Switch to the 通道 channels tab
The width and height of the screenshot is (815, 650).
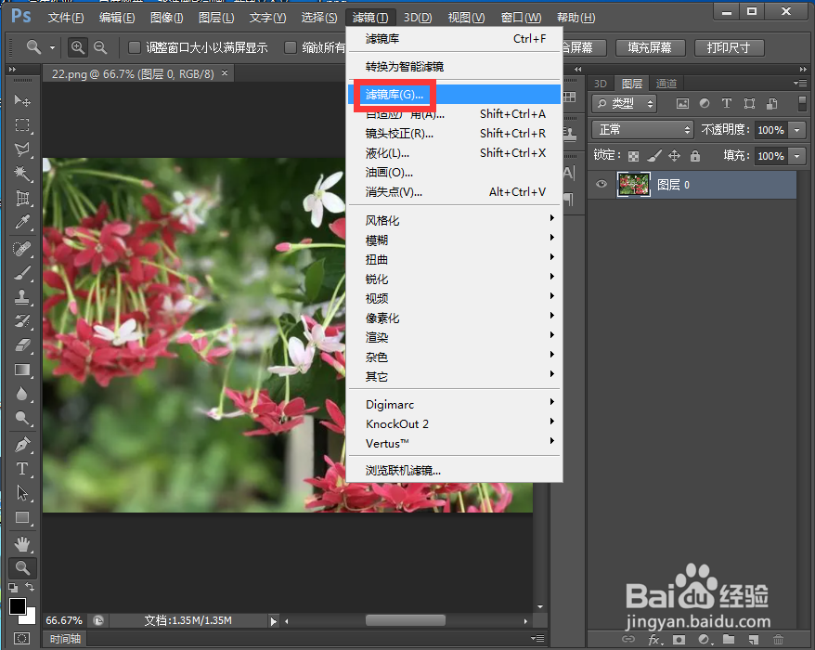click(666, 83)
